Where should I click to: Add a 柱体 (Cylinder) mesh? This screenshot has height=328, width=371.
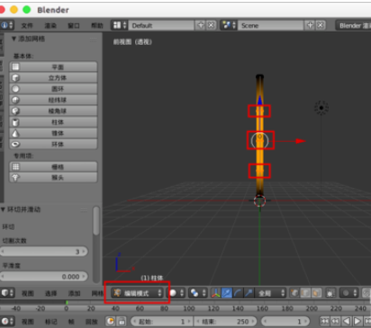point(53,122)
